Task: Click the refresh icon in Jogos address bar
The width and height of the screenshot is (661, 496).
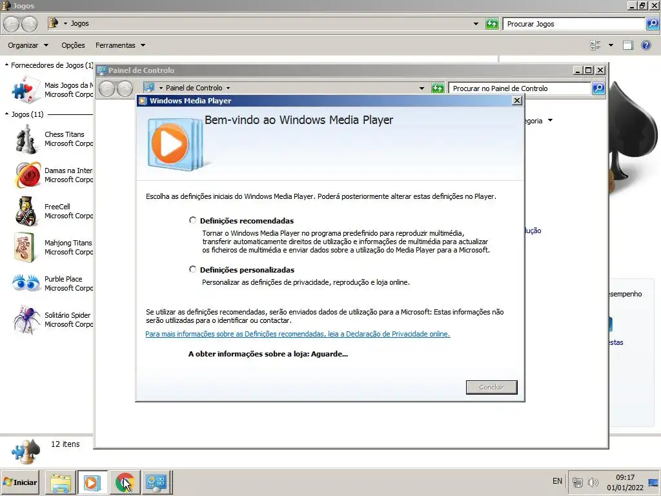Action: 491,24
